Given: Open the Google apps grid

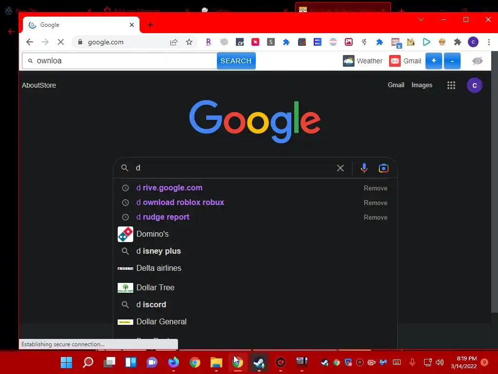Looking at the screenshot, I should tap(451, 85).
